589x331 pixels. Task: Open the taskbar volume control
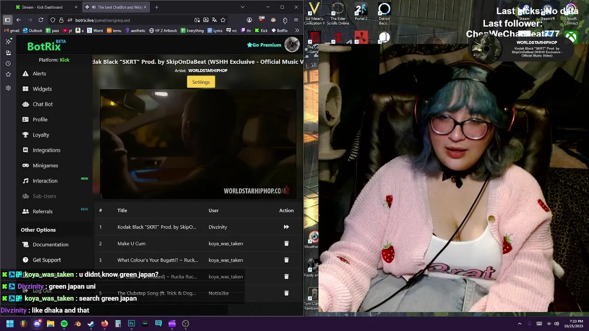[x=556, y=324]
